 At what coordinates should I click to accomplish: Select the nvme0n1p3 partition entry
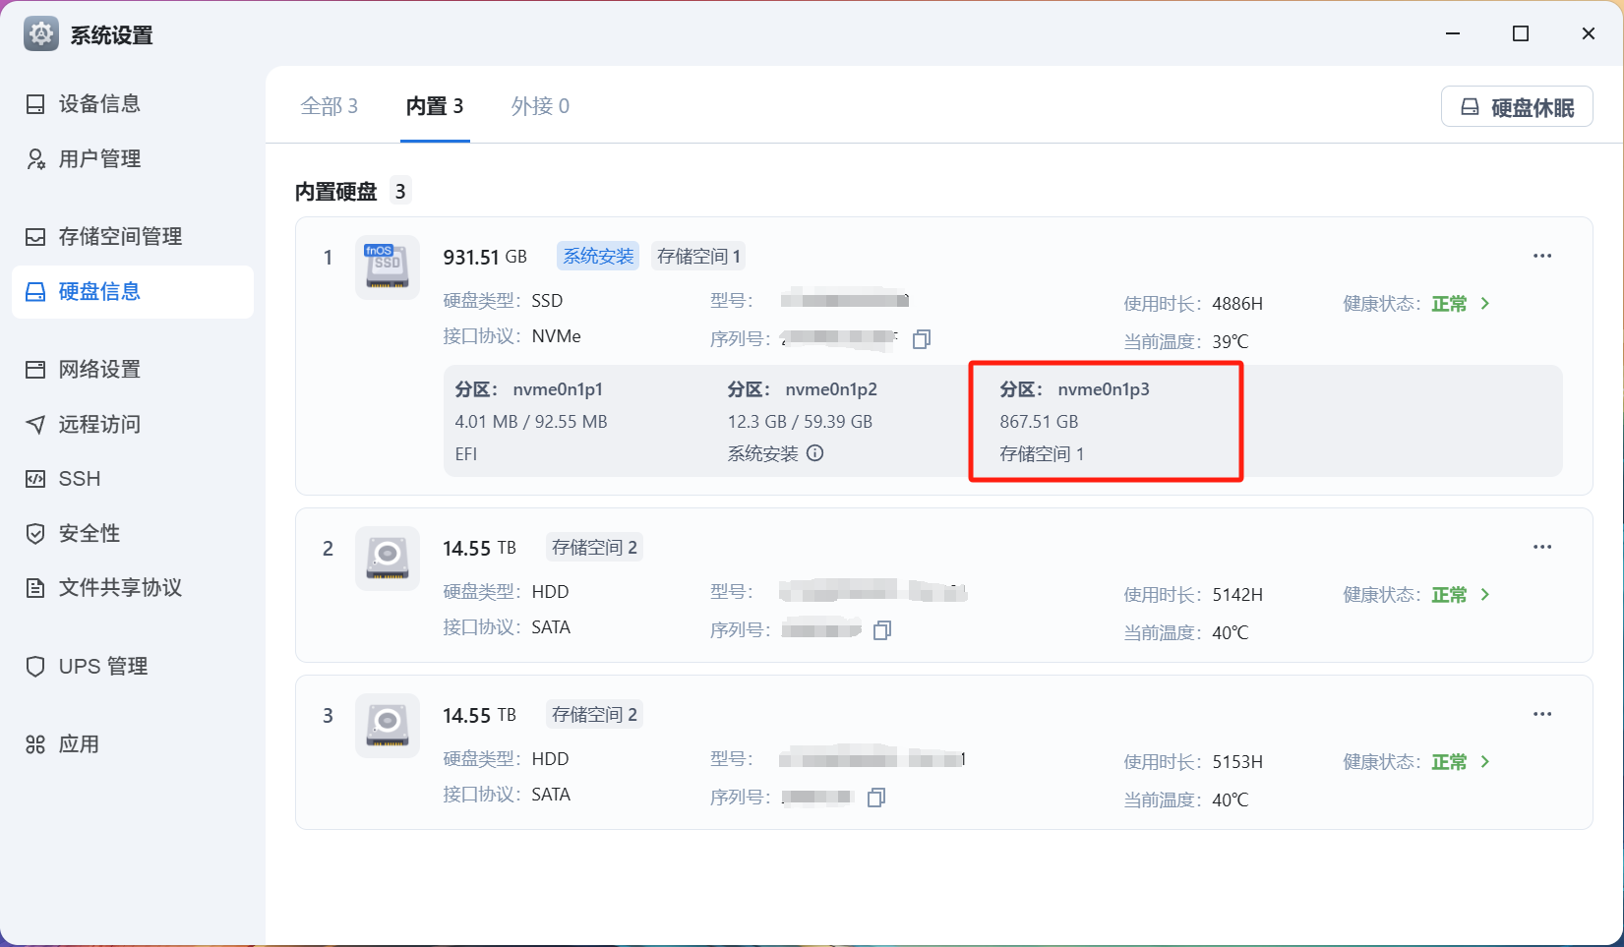pyautogui.click(x=1105, y=421)
